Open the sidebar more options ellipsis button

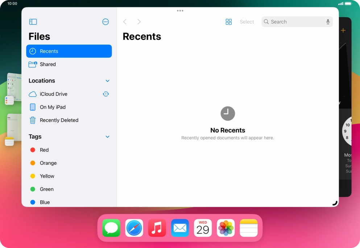(x=105, y=22)
